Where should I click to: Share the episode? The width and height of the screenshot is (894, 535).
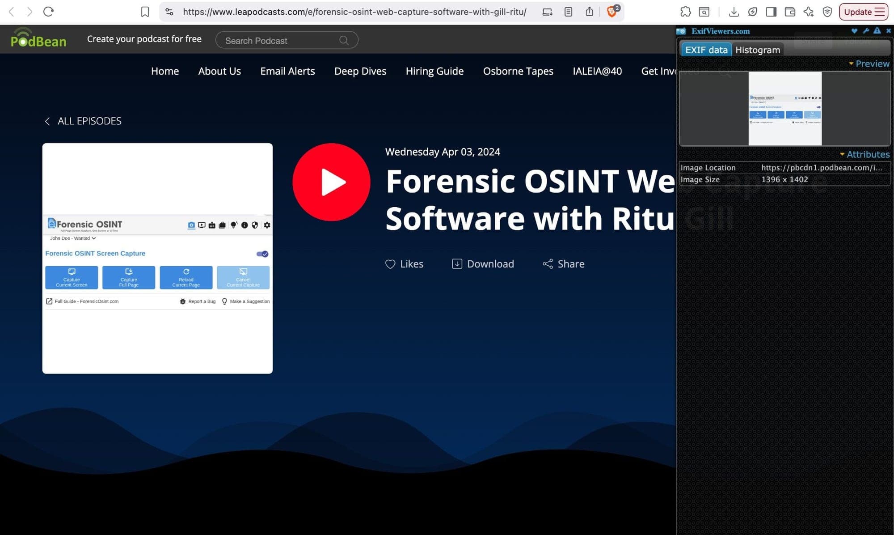(563, 264)
